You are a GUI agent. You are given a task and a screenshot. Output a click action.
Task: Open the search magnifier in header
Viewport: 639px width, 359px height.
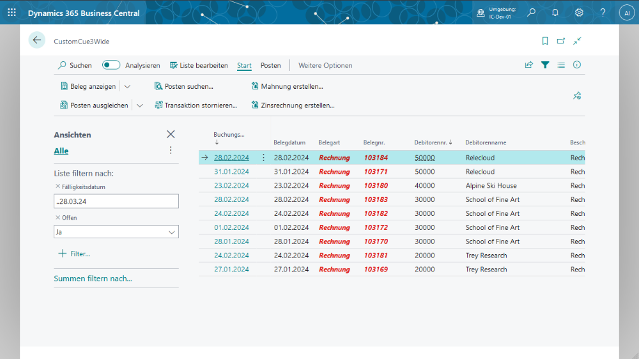531,13
